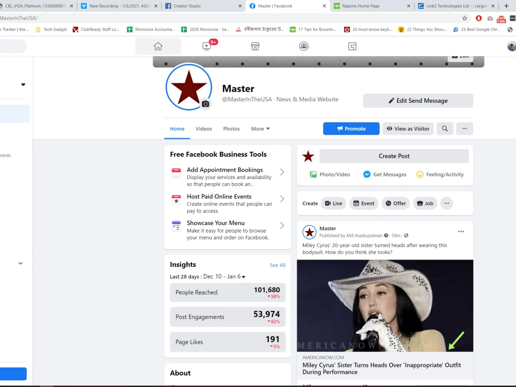Open Tech Gadget bookmark folder
Viewport: 516px width, 387px height.
click(x=51, y=29)
